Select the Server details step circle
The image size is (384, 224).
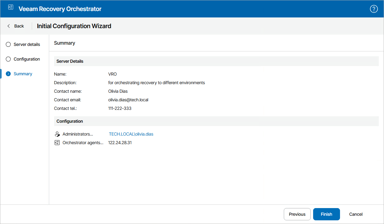(8, 44)
